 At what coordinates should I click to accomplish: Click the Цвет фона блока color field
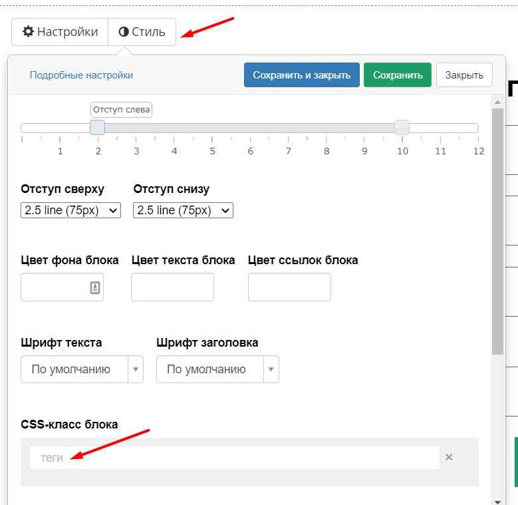62,287
